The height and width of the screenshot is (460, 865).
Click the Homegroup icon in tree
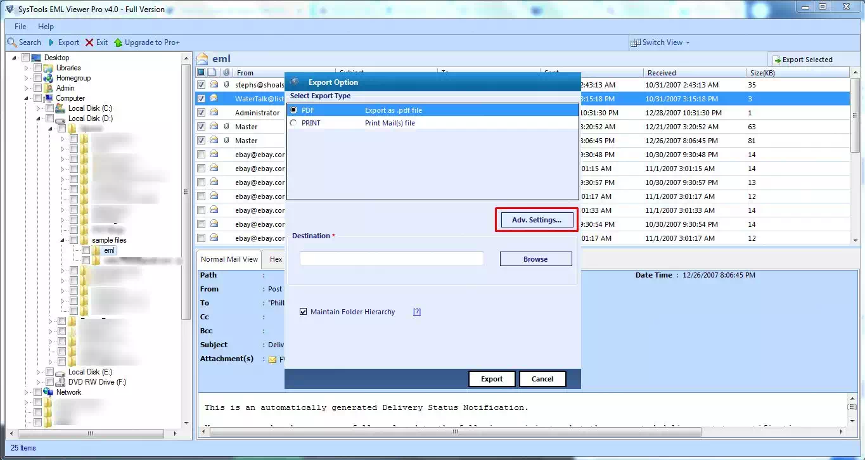point(49,78)
